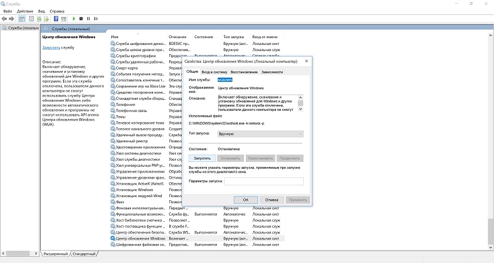Open the Файл menu

coord(7,11)
